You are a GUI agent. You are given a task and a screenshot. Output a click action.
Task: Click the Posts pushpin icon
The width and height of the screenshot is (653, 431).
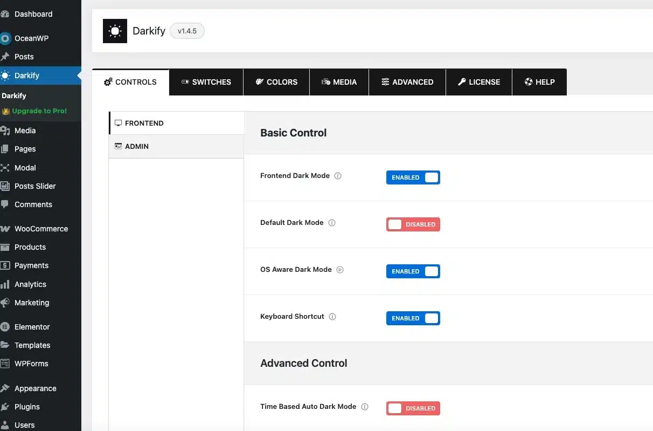[5, 57]
